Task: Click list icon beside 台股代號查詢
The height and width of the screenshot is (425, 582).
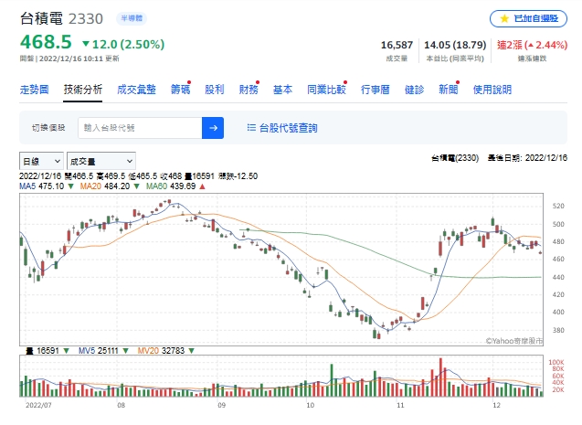Action: coord(251,128)
